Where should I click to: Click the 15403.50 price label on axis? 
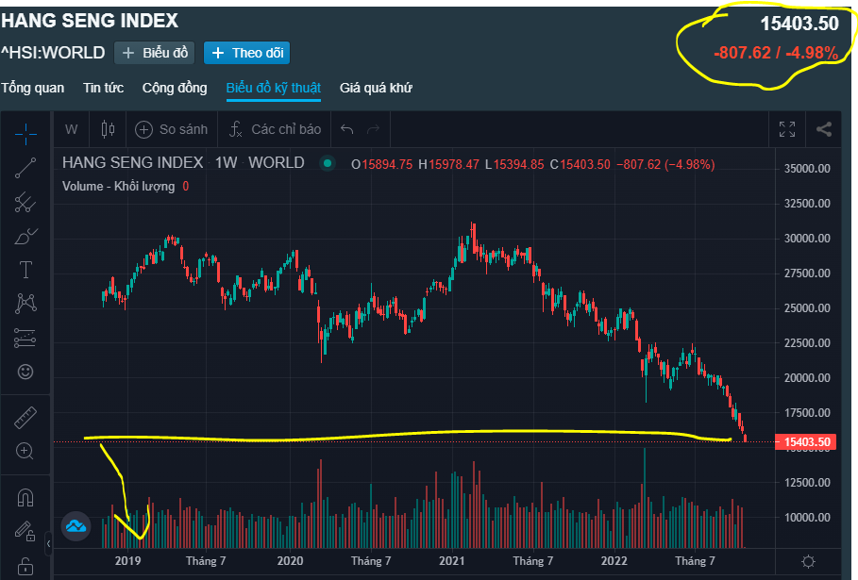[x=806, y=441]
